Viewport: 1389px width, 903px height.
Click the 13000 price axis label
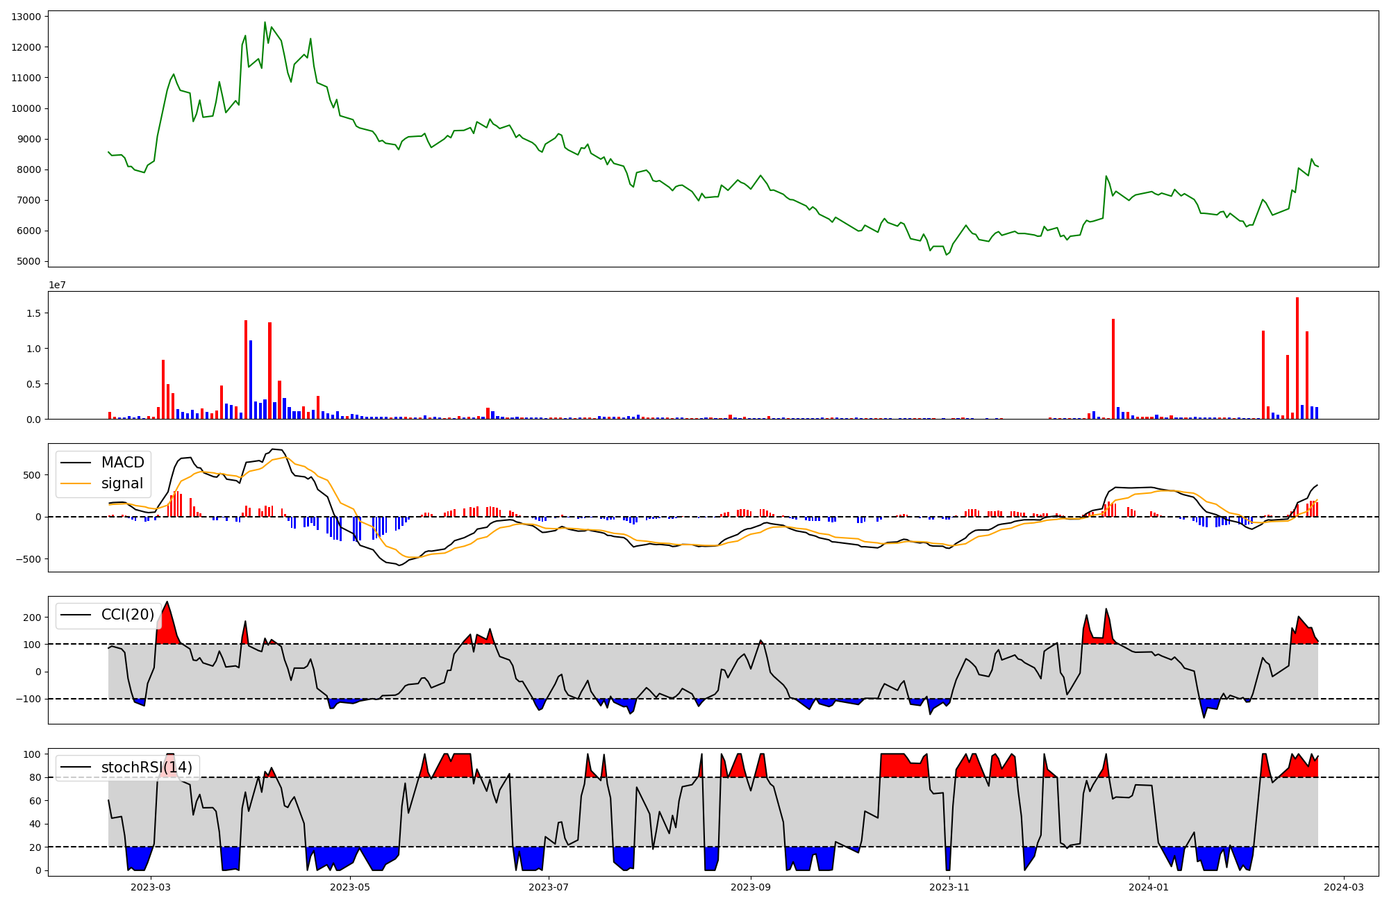click(x=26, y=17)
